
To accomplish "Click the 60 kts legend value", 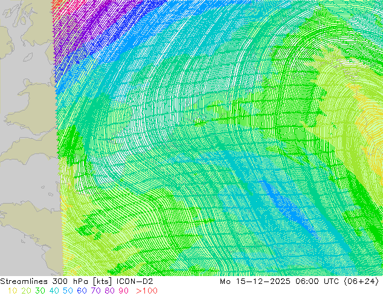I will [x=82, y=291].
